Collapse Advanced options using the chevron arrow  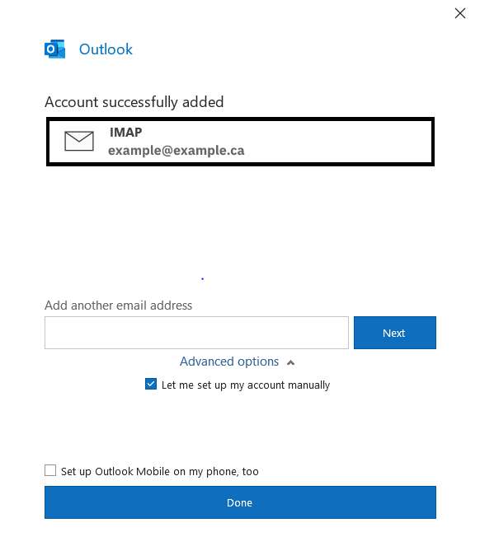point(291,362)
